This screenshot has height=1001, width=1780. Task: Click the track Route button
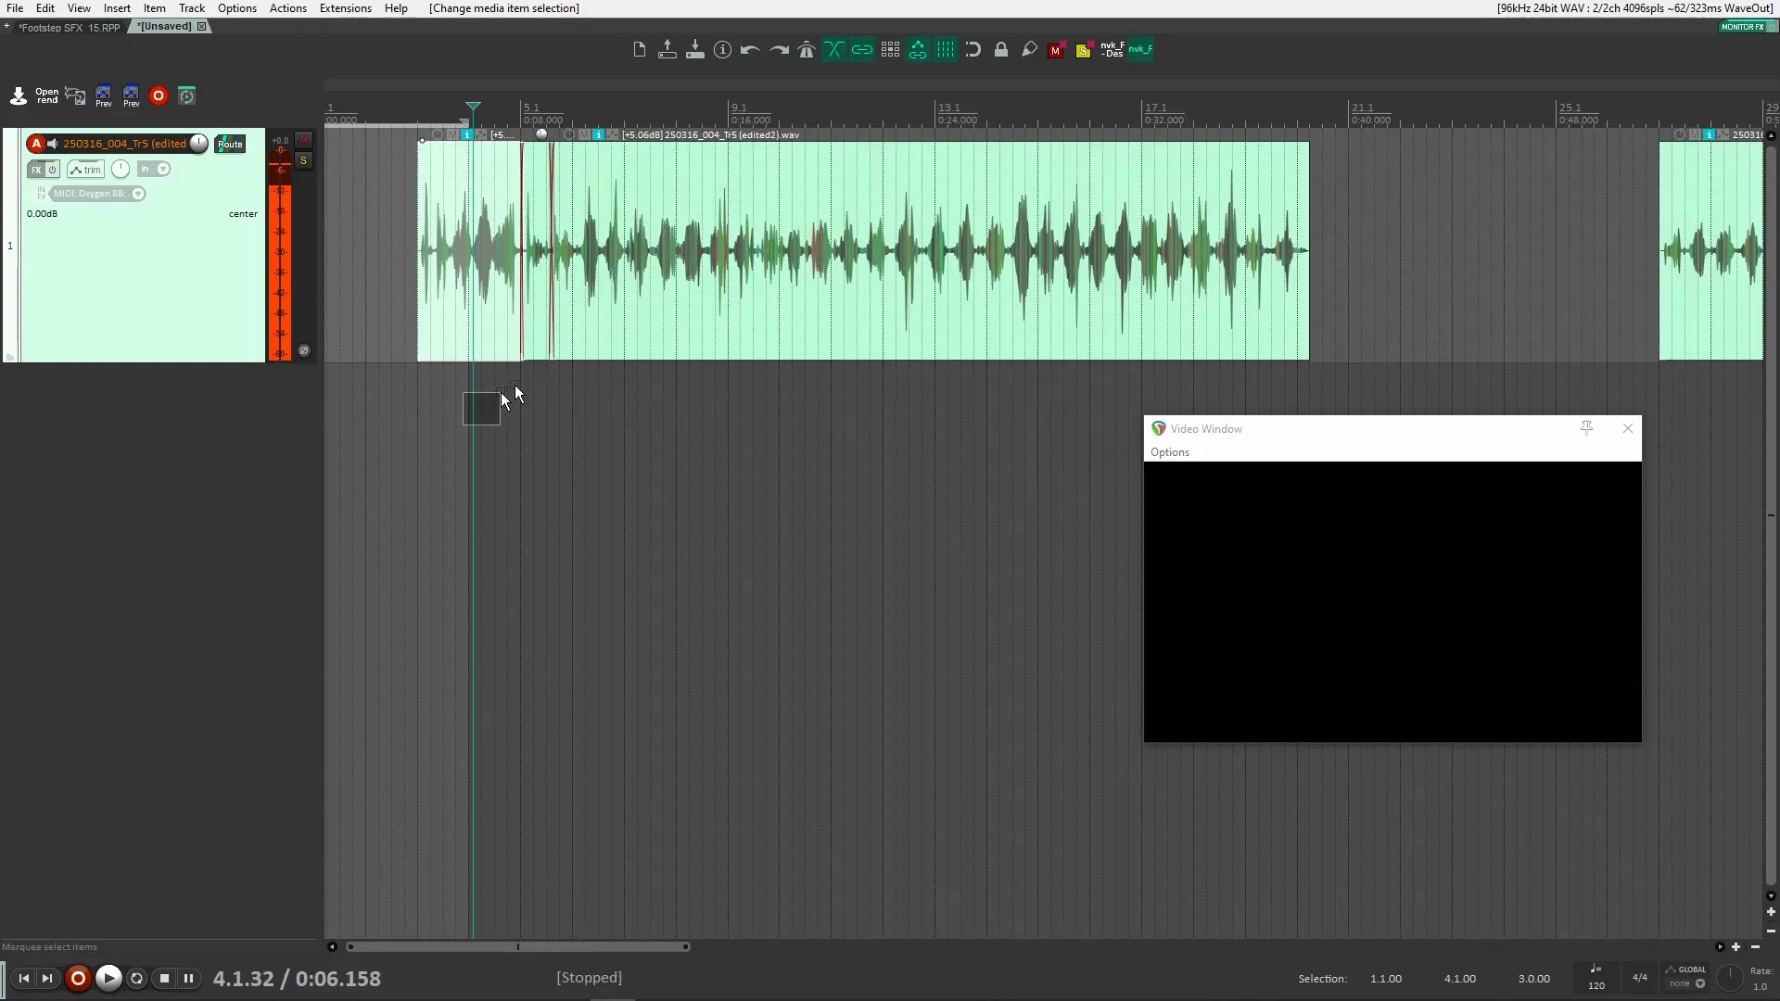230,144
